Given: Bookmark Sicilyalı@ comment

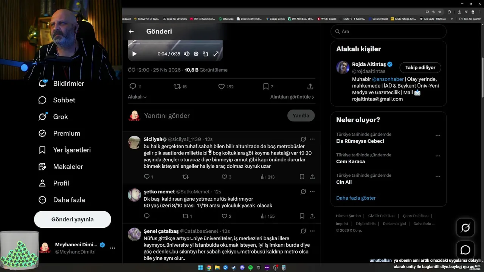Looking at the screenshot, I should coord(302,177).
